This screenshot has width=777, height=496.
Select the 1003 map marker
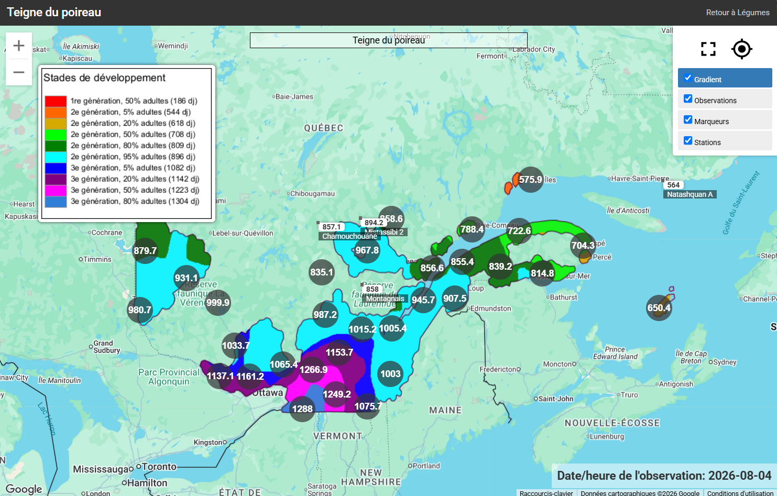pyautogui.click(x=390, y=374)
